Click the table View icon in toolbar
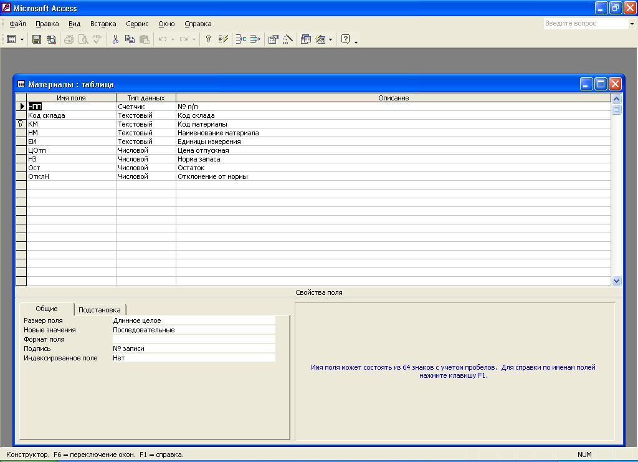Image resolution: width=638 pixels, height=462 pixels. point(11,39)
